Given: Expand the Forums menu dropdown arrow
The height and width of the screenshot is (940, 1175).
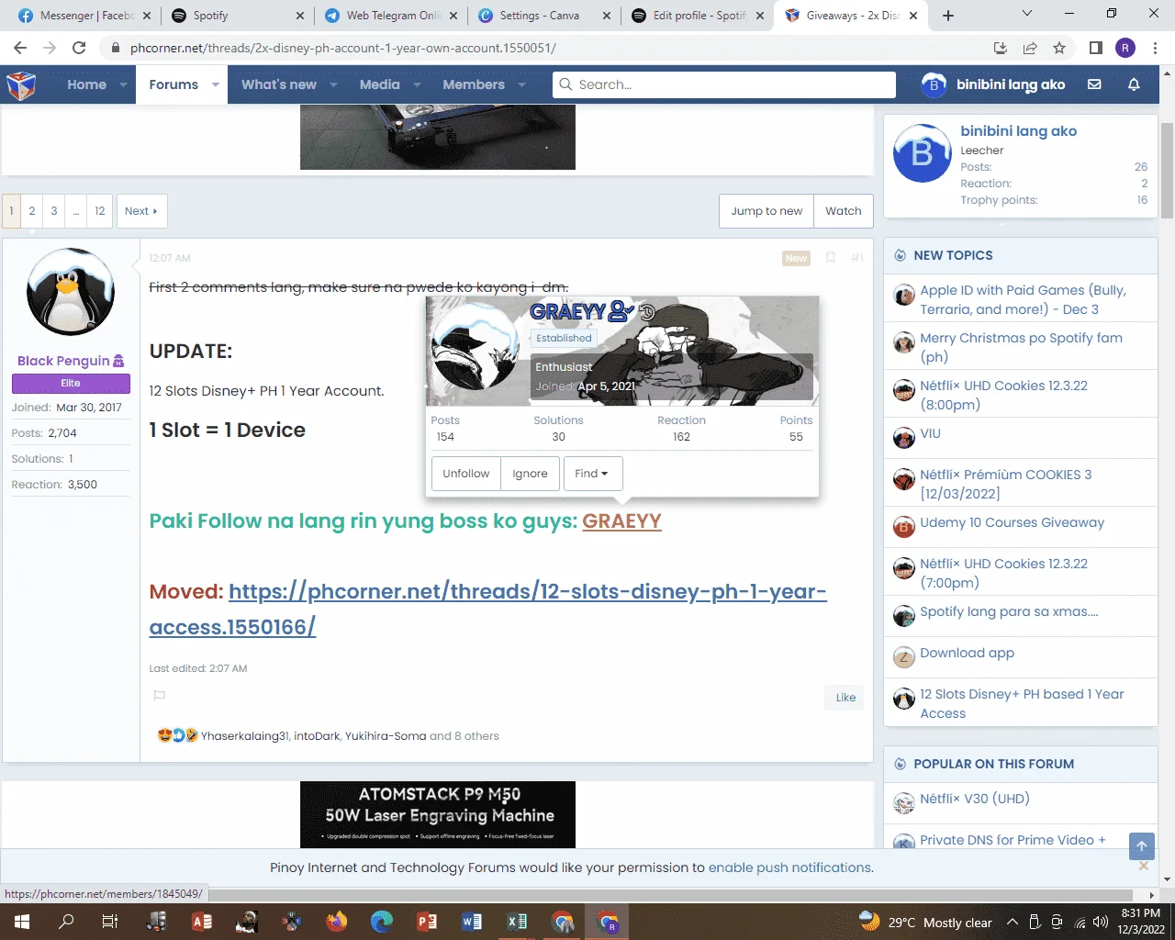Looking at the screenshot, I should 216,84.
